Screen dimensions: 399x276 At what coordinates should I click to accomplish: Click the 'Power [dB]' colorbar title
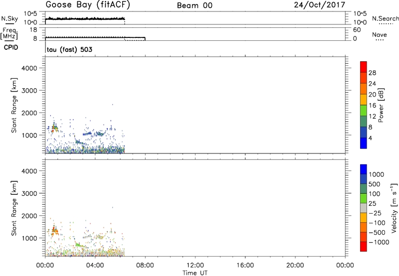(x=381, y=105)
